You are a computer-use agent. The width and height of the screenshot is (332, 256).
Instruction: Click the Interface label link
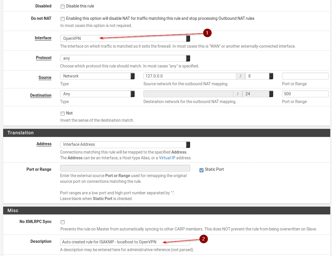43,38
